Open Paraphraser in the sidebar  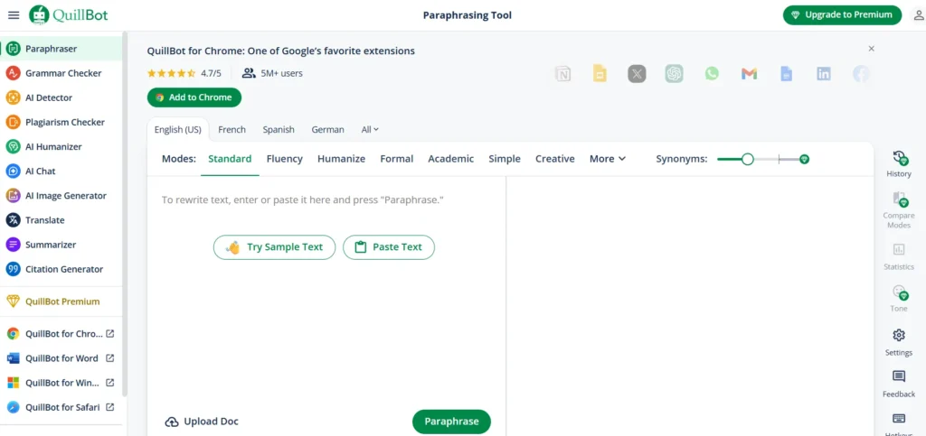pyautogui.click(x=61, y=49)
